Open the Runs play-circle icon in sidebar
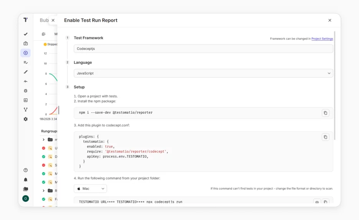Screen dimensions: 359x220 [26, 53]
